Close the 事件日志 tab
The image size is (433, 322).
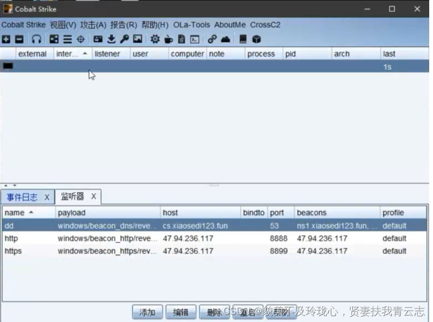pyautogui.click(x=47, y=197)
